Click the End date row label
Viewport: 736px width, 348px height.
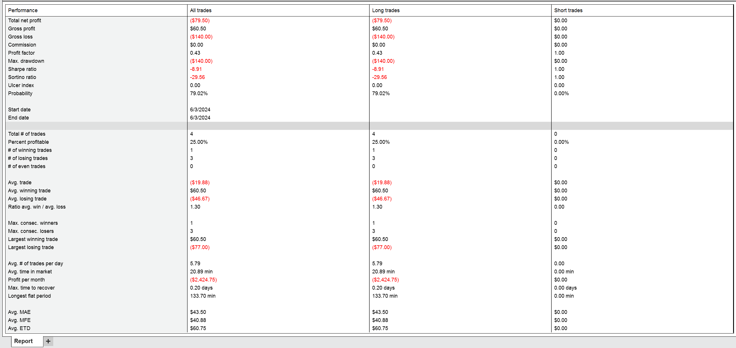(x=19, y=118)
